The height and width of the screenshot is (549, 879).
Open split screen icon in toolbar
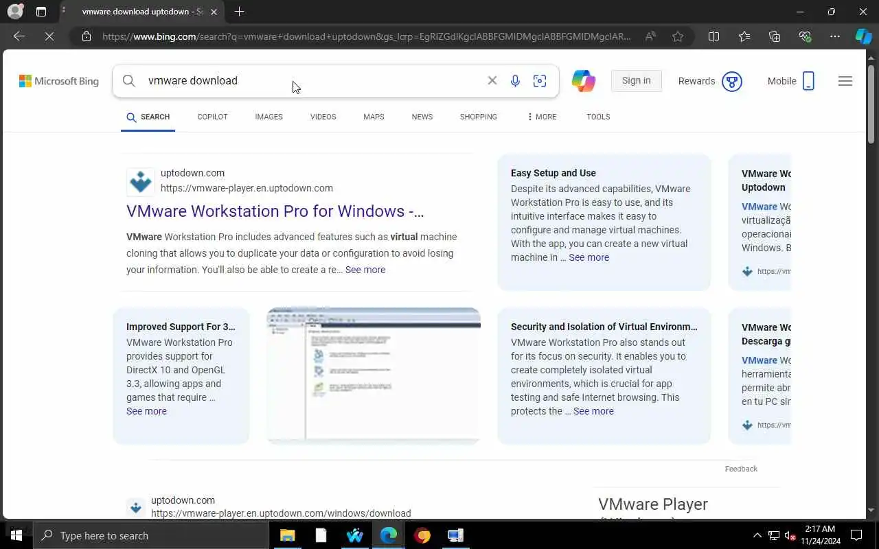tap(714, 36)
